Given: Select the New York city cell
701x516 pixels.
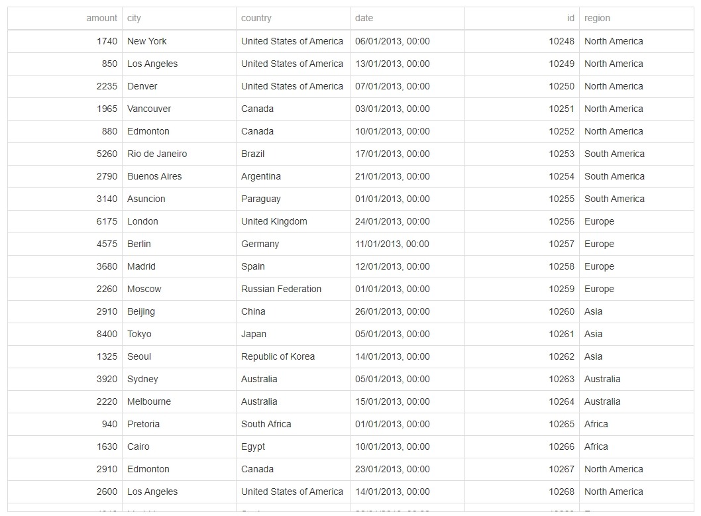Looking at the screenshot, I should tap(147, 41).
